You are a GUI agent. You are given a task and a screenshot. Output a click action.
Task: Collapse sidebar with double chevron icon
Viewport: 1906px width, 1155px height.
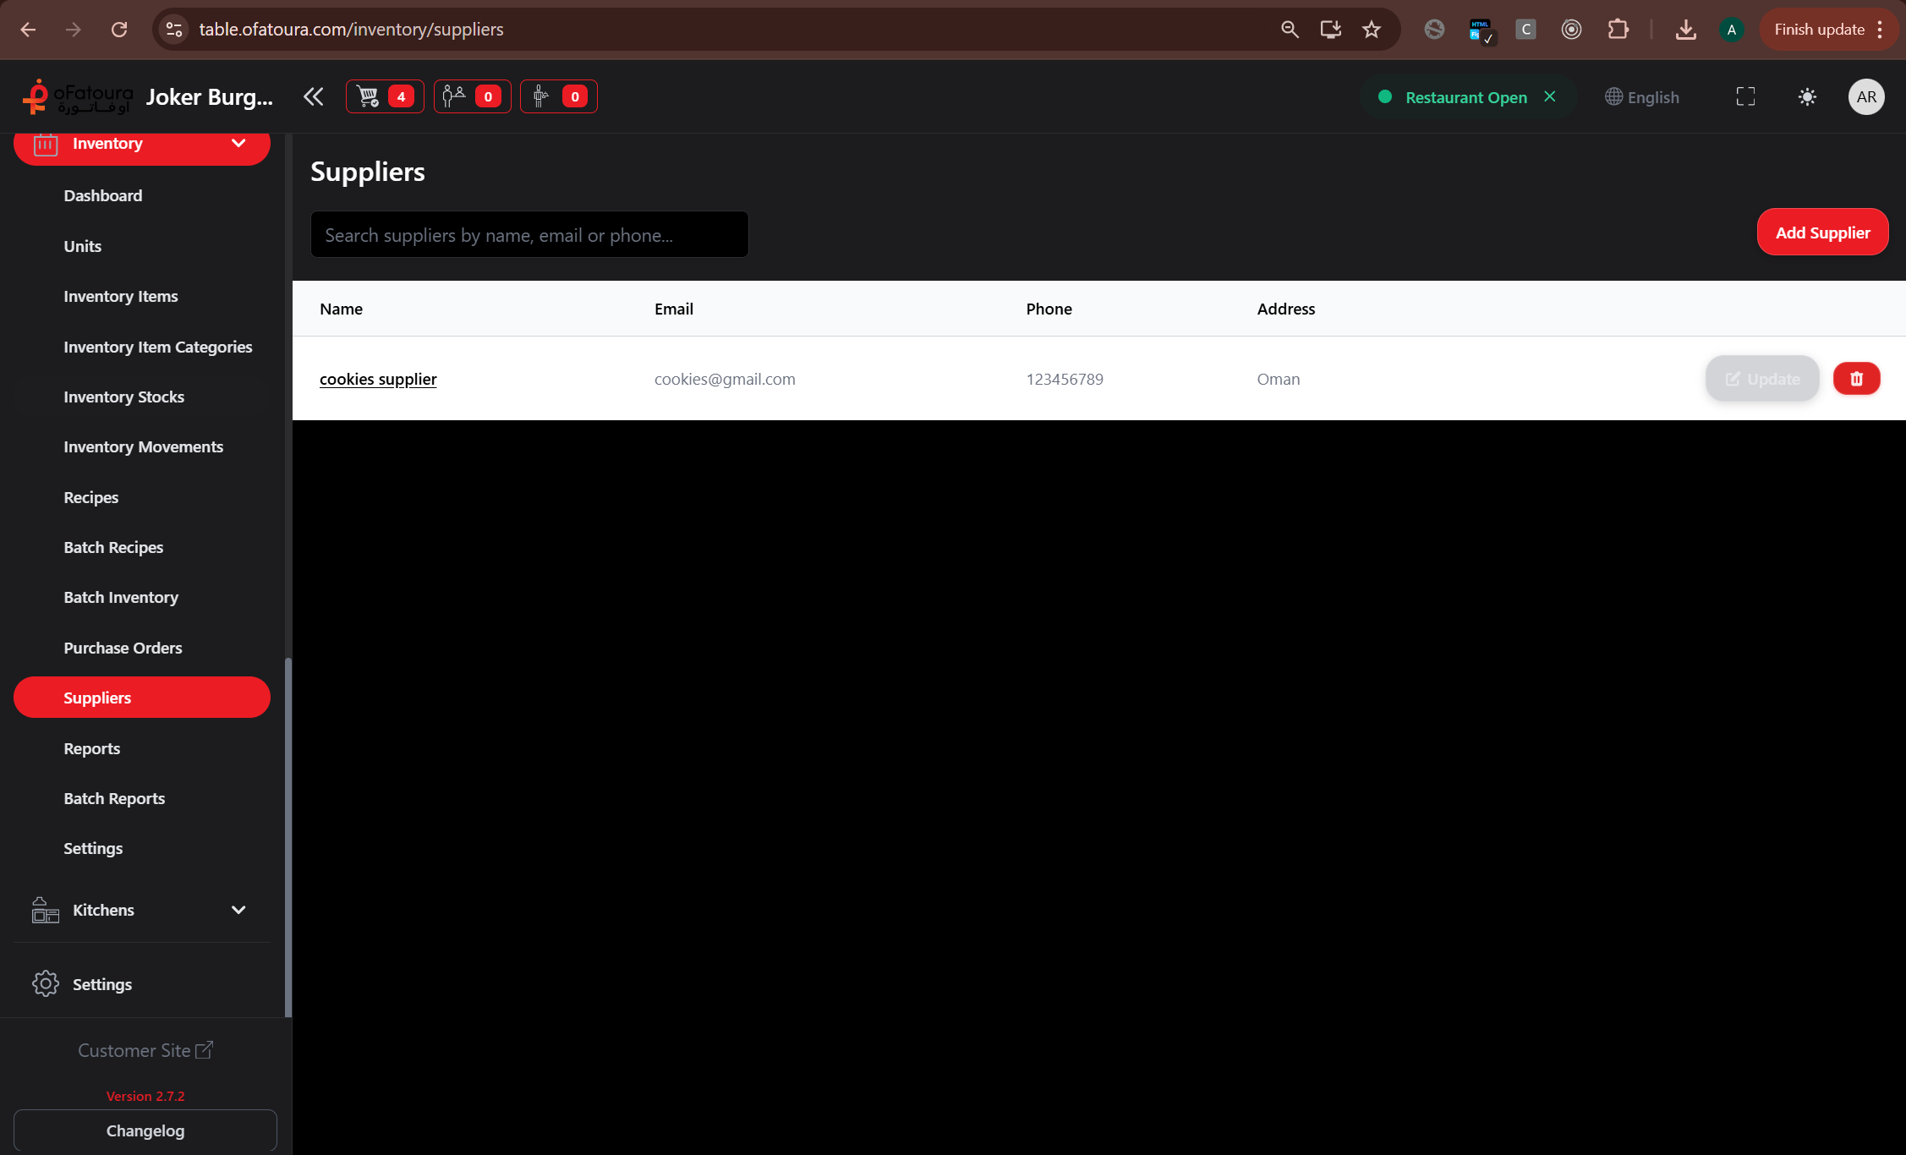(x=314, y=96)
